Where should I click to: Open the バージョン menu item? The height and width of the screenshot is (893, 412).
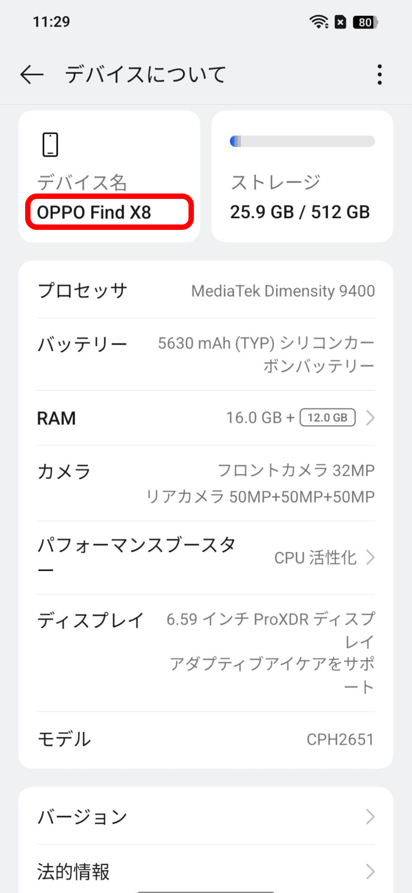[x=83, y=817]
